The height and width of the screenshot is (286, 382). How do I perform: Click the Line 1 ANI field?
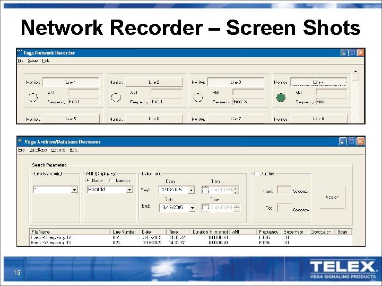coord(84,92)
